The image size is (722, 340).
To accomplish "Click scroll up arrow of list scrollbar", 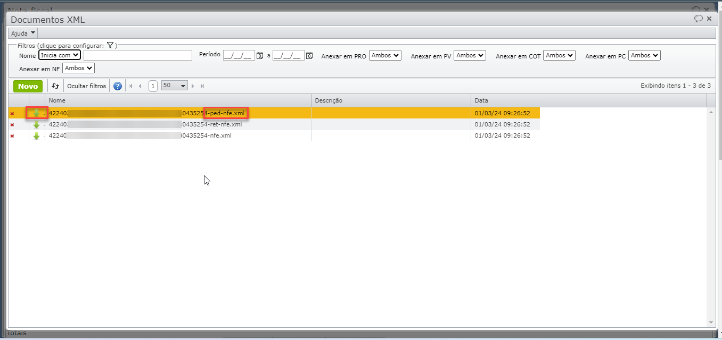I will click(711, 112).
